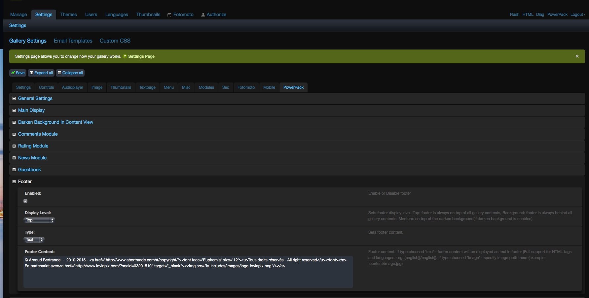The image size is (589, 298).
Task: Select the PowerPack tab
Action: click(x=293, y=87)
